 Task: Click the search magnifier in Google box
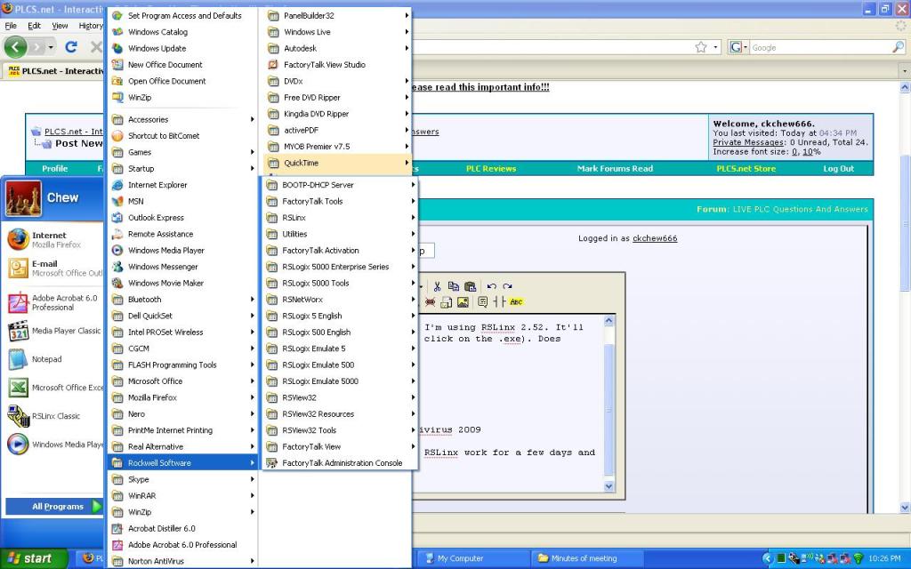(x=898, y=48)
